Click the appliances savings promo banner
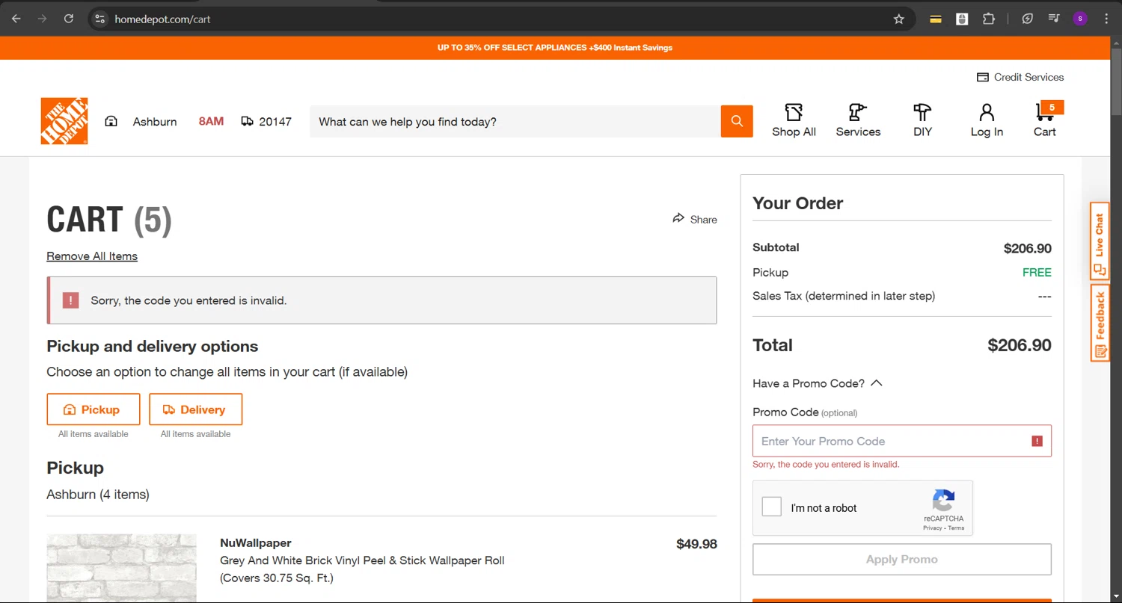 click(555, 48)
